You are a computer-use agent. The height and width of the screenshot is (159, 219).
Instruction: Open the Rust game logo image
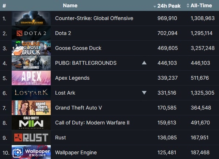click(x=31, y=138)
